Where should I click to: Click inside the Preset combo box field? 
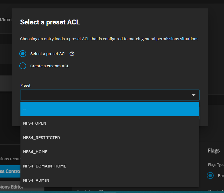pos(104,95)
